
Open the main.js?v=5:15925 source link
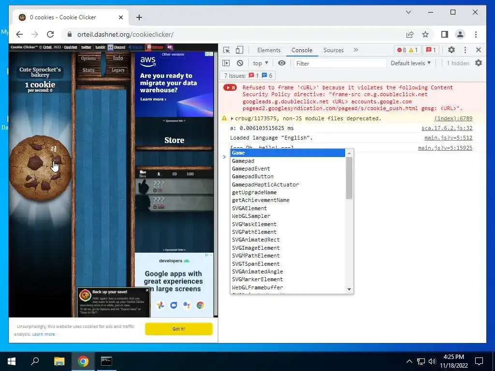coord(445,148)
